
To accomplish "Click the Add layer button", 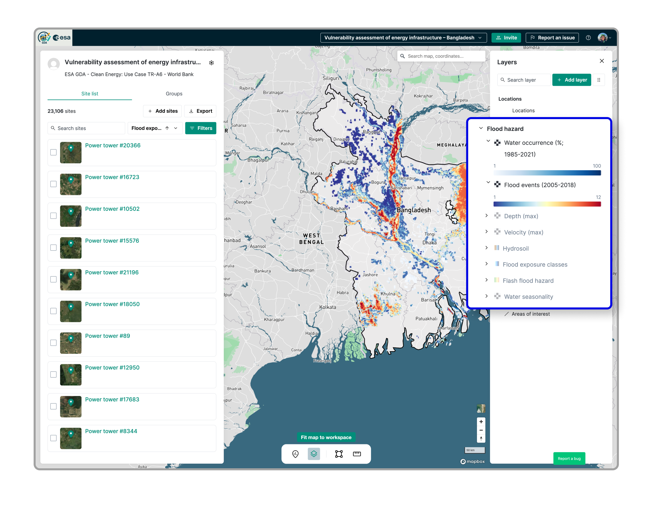I will pos(572,80).
